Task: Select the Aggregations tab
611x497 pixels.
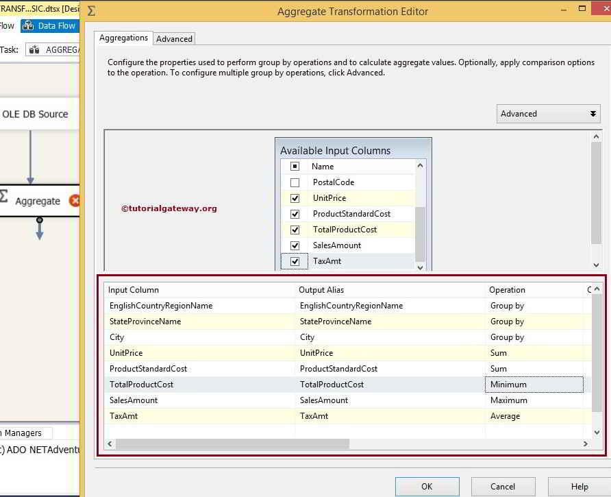Action: click(x=123, y=38)
